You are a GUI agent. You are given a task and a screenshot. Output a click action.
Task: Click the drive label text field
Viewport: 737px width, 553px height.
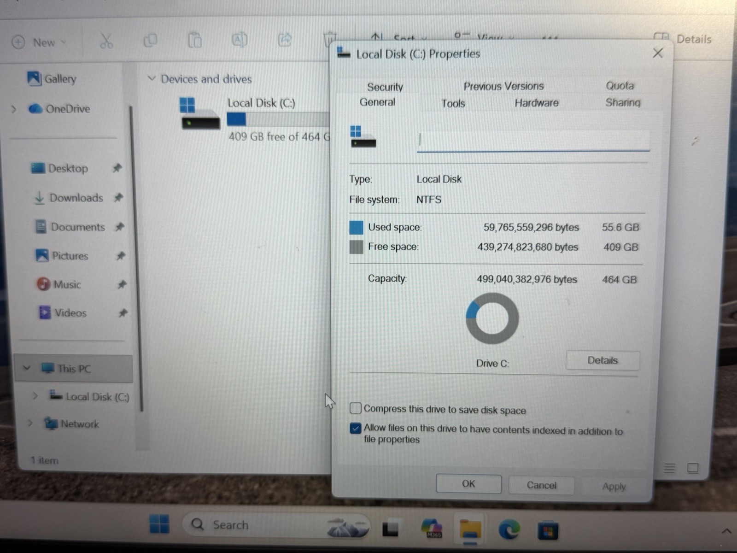pos(533,140)
